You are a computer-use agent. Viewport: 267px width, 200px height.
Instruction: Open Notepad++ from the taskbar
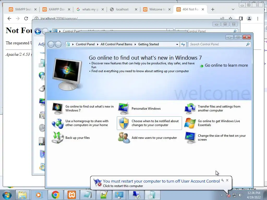[104, 195]
